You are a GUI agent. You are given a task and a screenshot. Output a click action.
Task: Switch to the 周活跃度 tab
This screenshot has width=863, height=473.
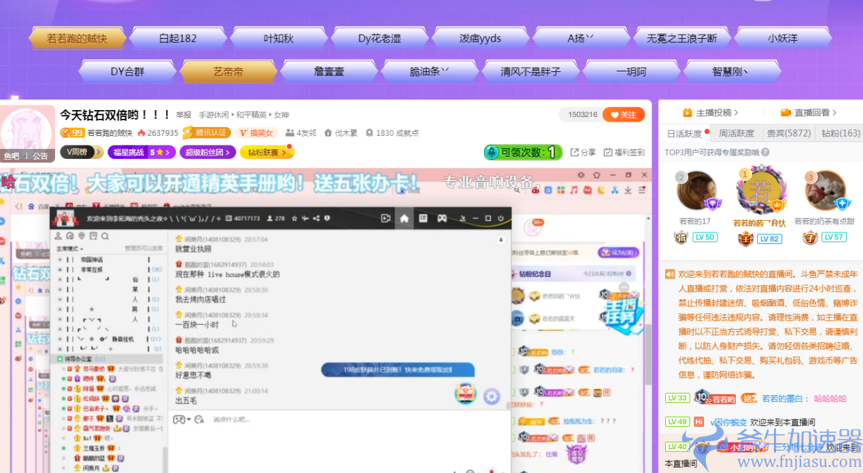(736, 133)
